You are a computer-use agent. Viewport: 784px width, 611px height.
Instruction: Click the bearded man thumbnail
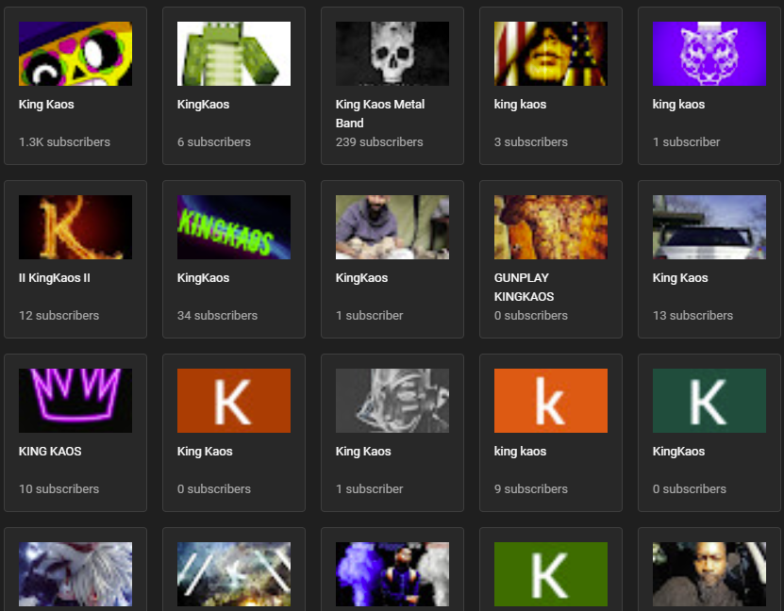(x=392, y=227)
